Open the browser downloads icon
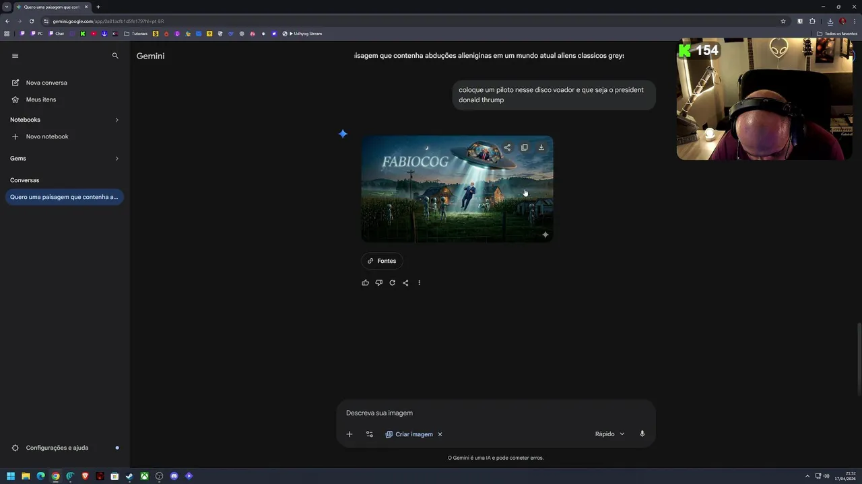The width and height of the screenshot is (862, 484). (x=830, y=21)
